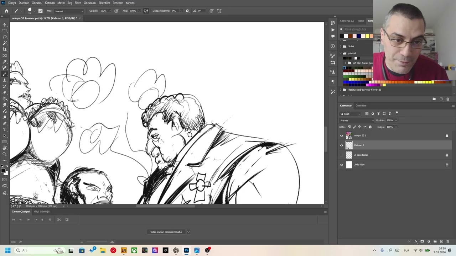Open the brush settings gear icon
Viewport: 456px width, 256px height.
pos(187,11)
